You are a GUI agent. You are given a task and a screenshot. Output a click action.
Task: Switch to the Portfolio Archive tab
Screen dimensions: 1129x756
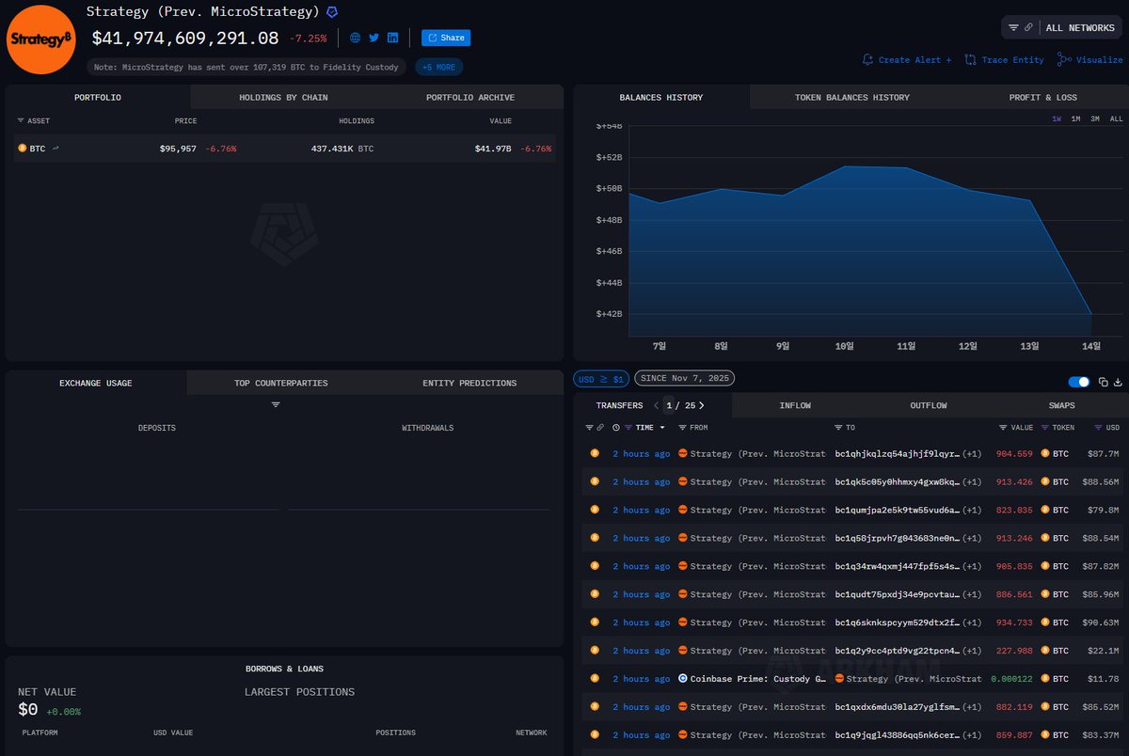point(469,97)
